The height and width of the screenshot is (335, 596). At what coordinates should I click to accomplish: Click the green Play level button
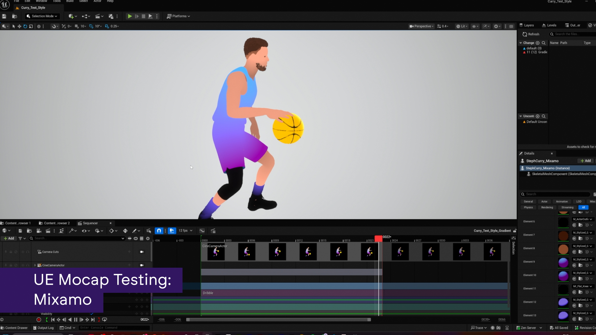click(x=130, y=16)
